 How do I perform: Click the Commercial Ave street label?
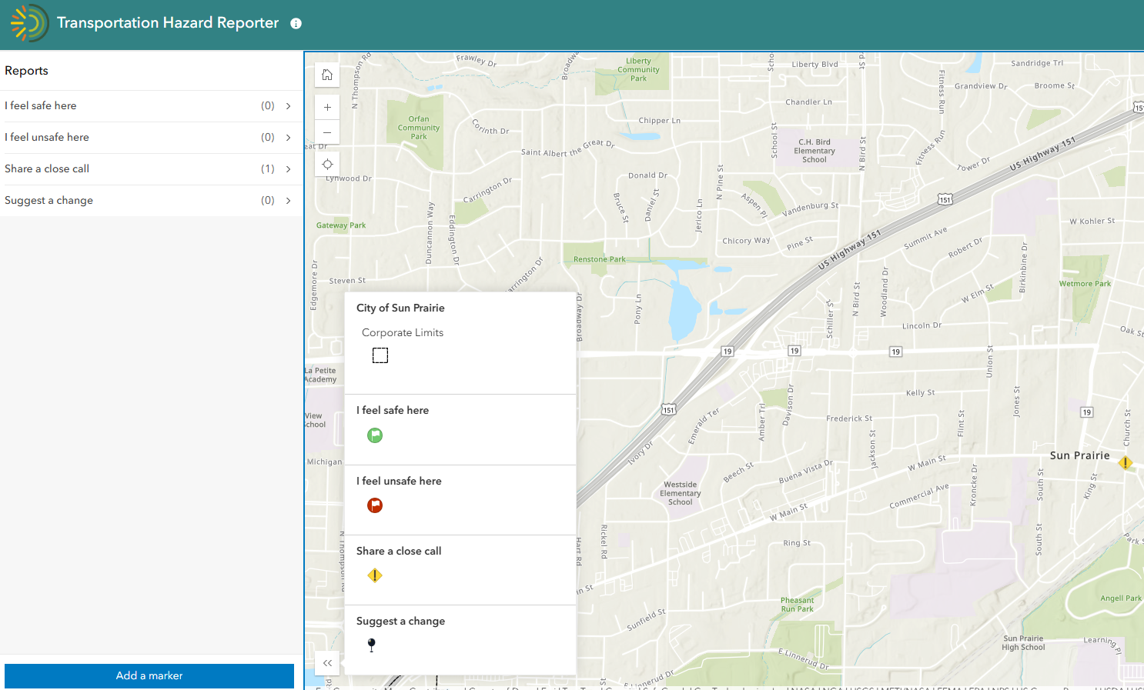click(919, 497)
